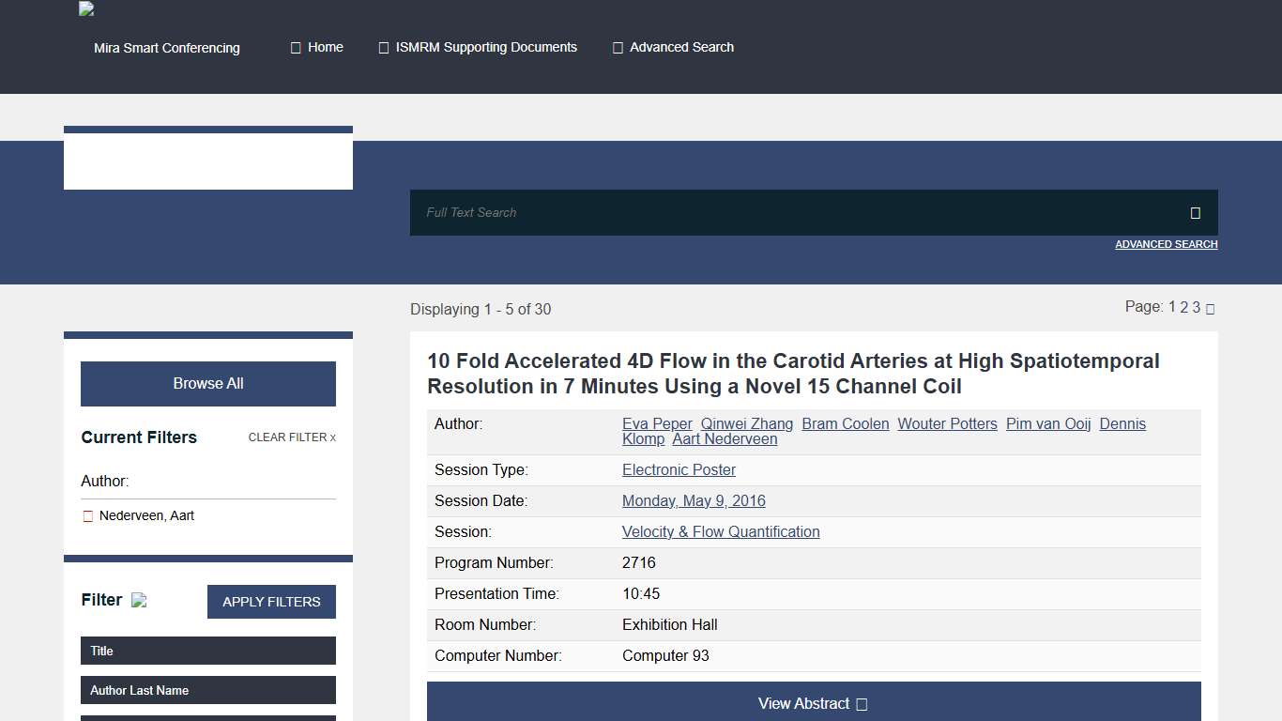Open the Advanced Search link under search bar
The height and width of the screenshot is (721, 1282).
[1166, 244]
